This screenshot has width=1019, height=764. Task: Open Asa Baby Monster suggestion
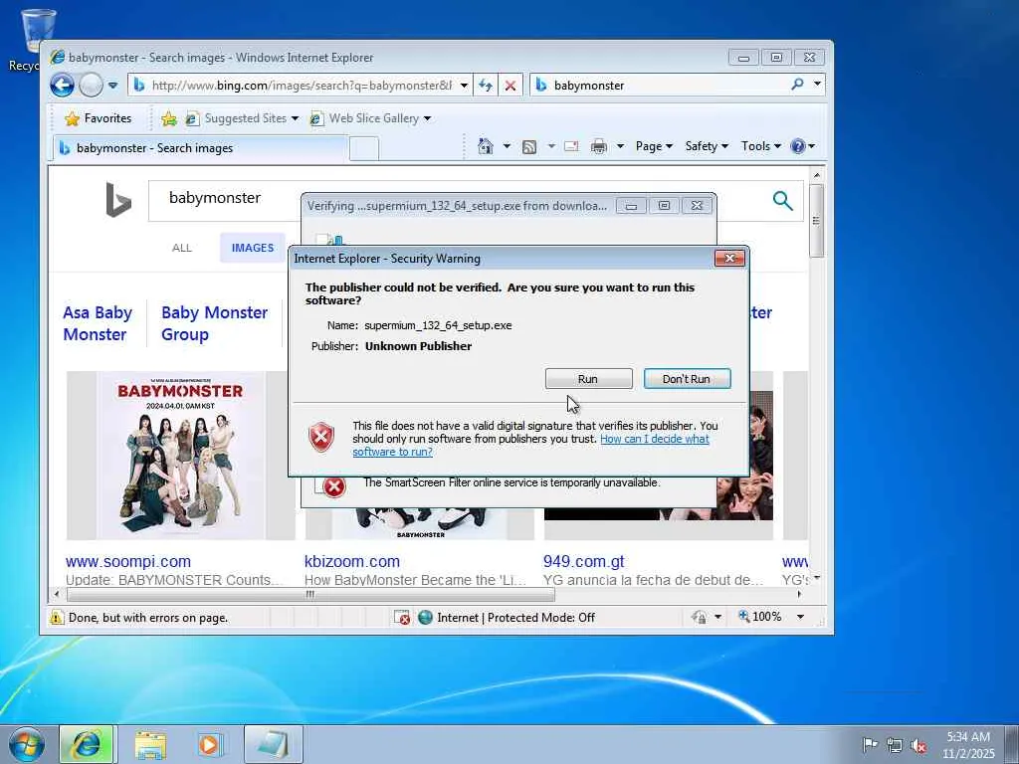(98, 323)
